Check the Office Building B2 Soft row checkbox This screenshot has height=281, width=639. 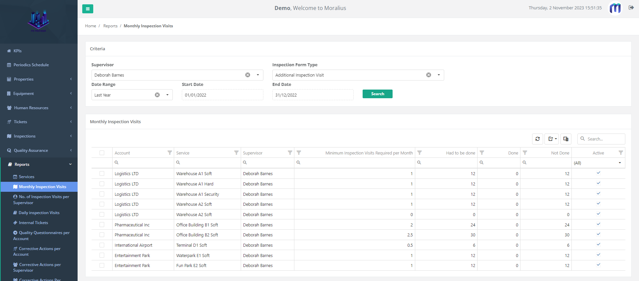pyautogui.click(x=102, y=235)
